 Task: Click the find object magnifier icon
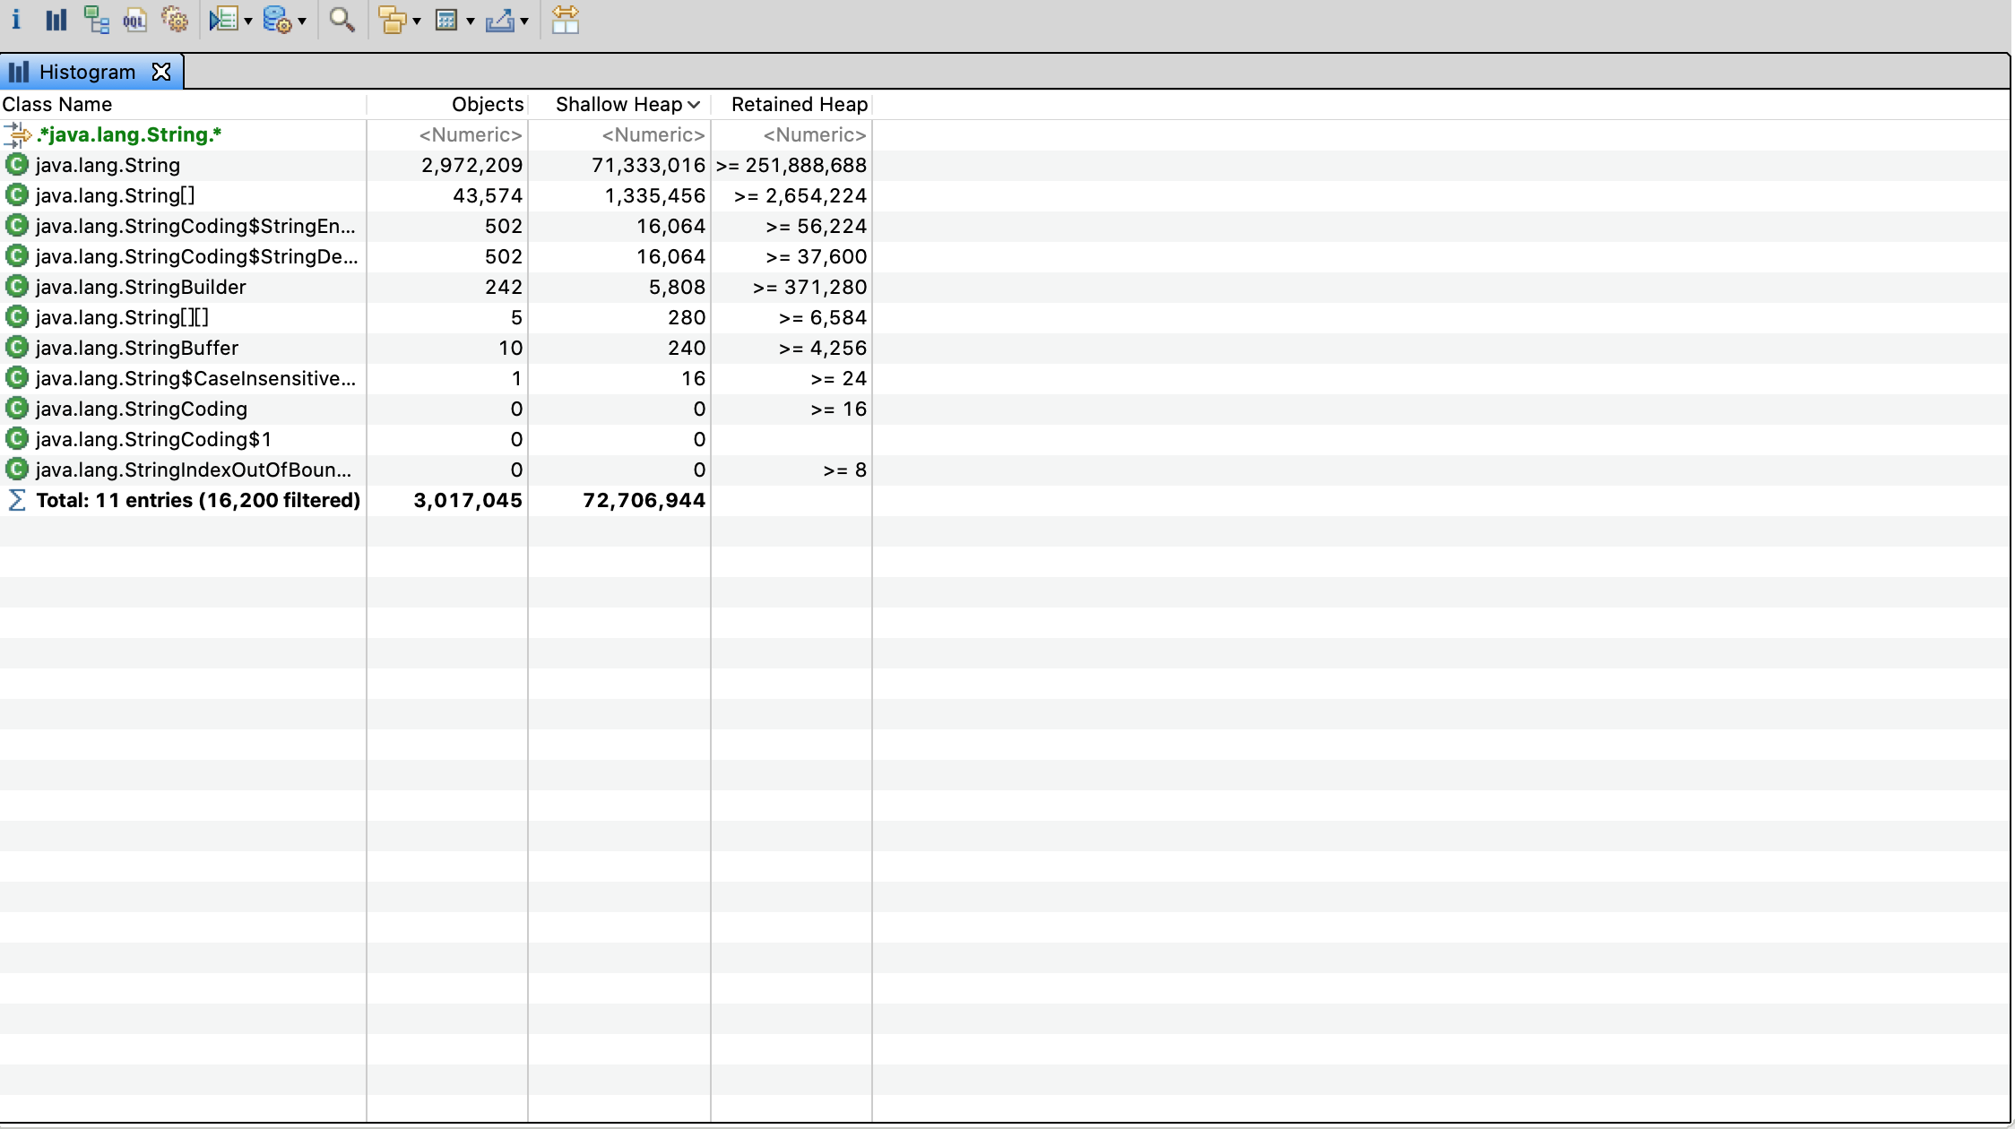point(342,20)
